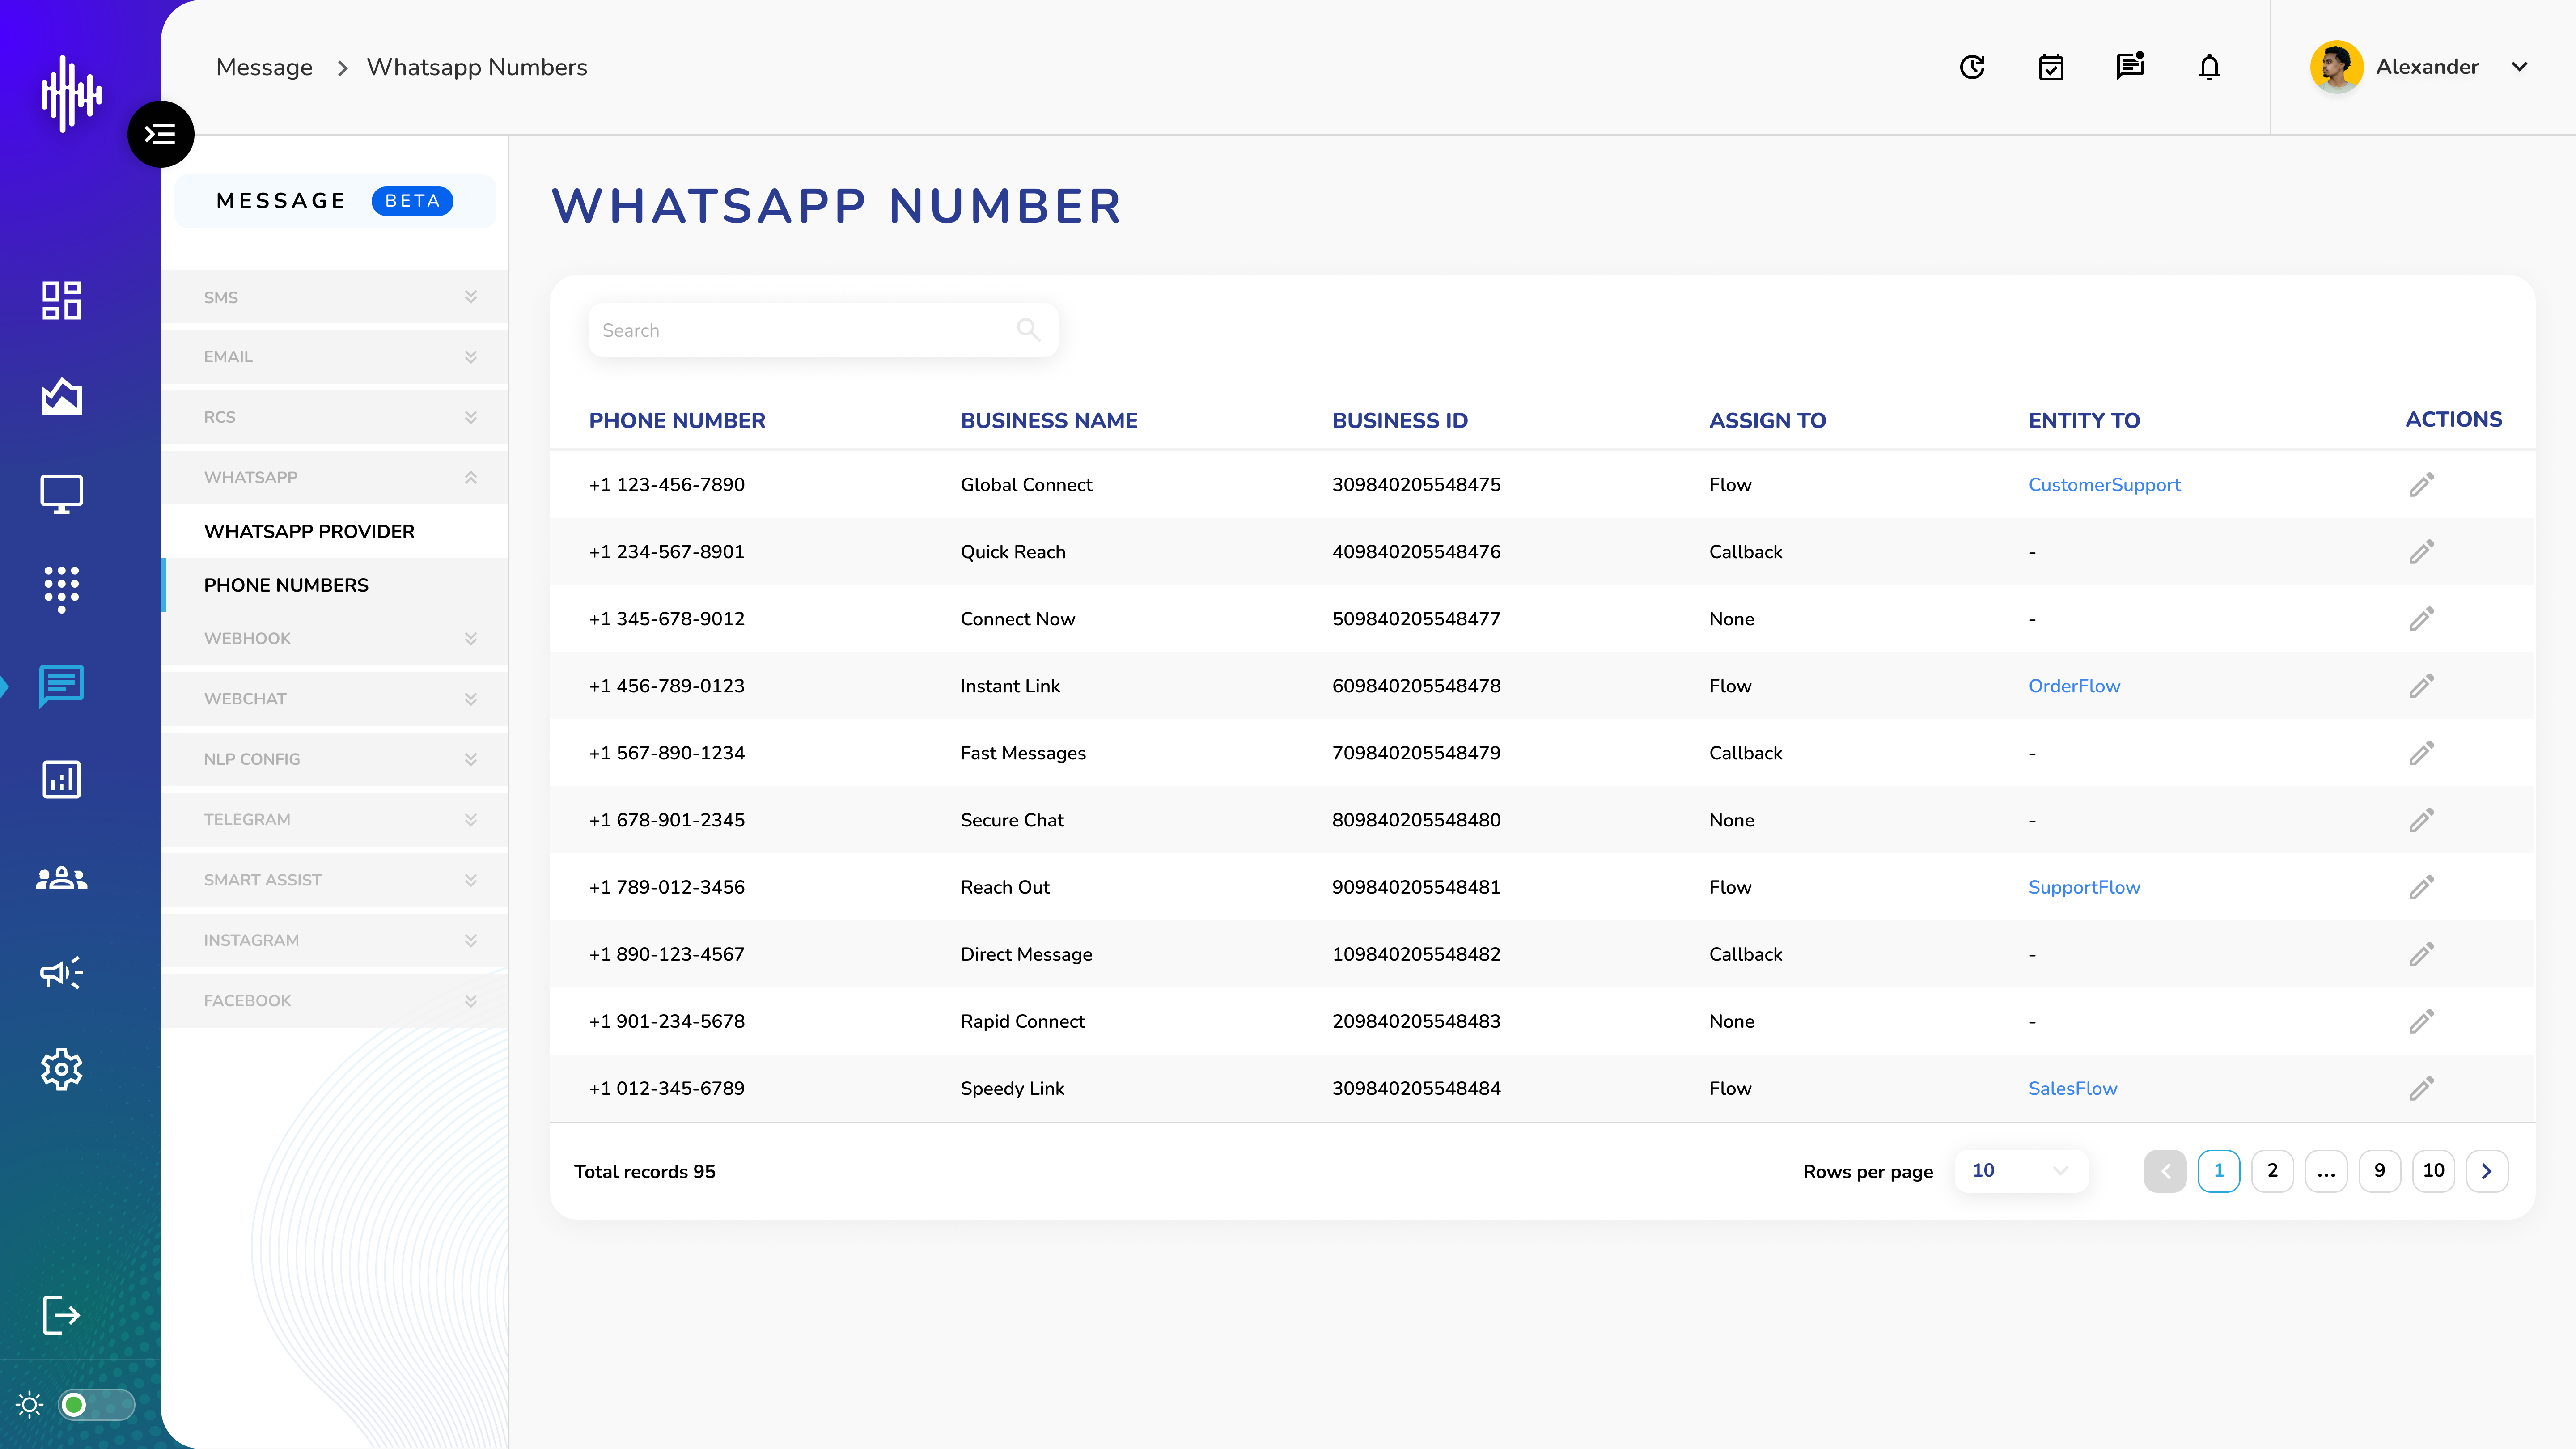This screenshot has width=2576, height=1449.
Task: Edit the Speedy Link row
Action: [x=2421, y=1088]
